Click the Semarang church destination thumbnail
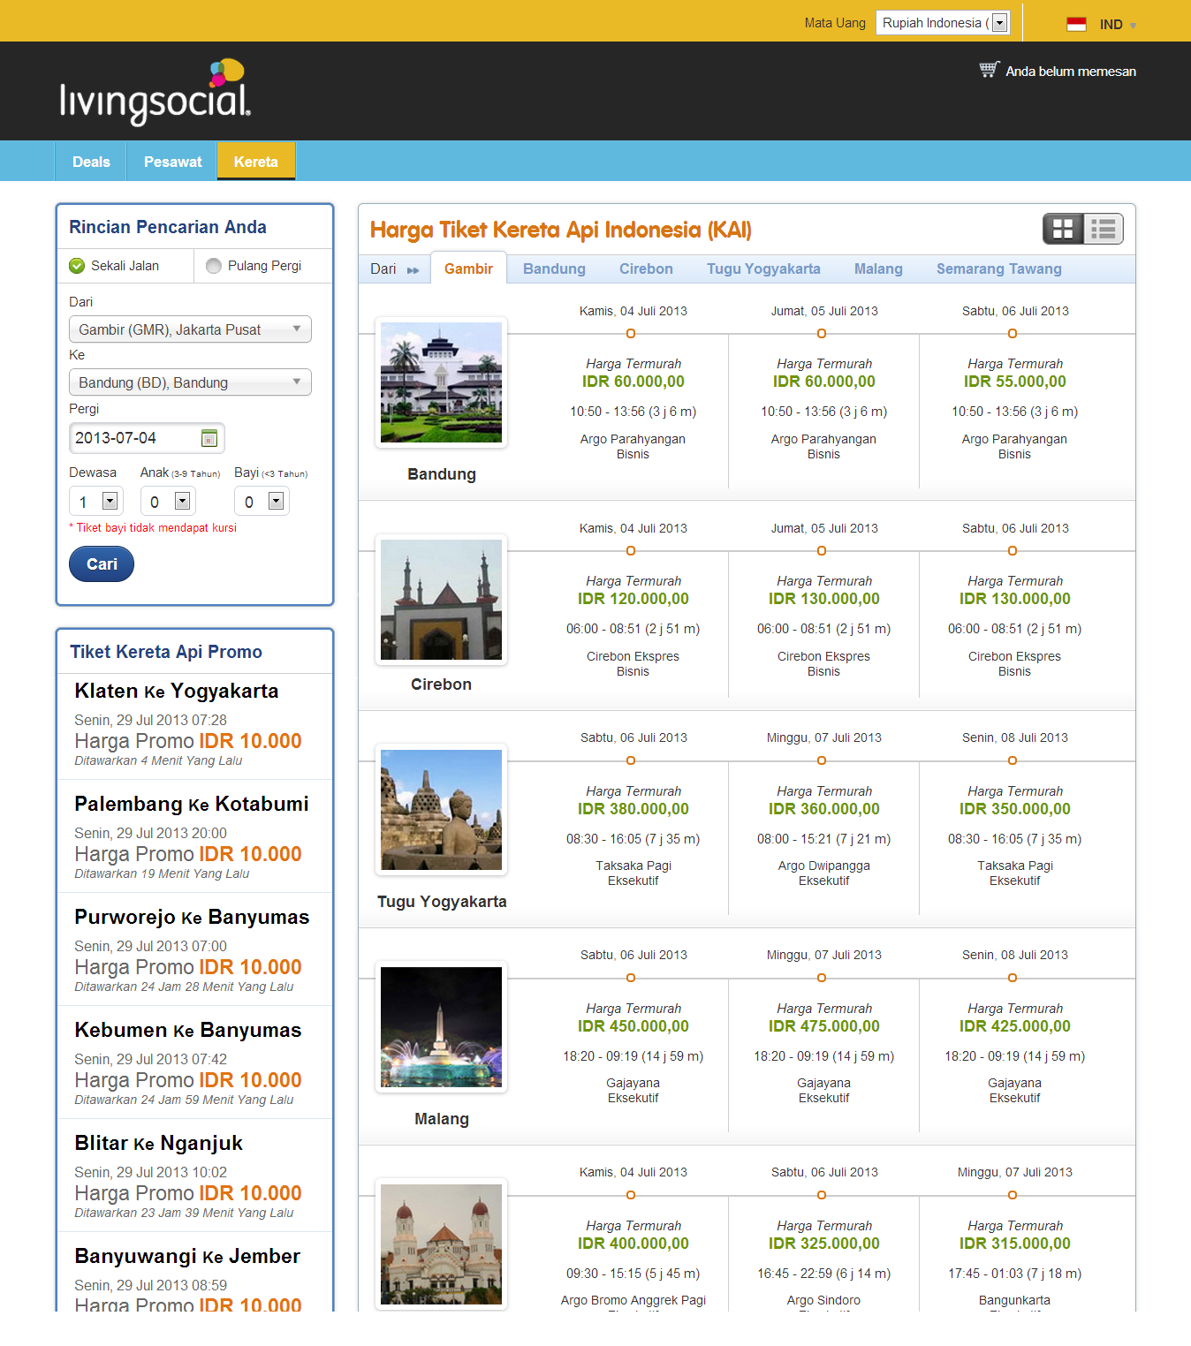1191x1346 pixels. [x=441, y=1244]
